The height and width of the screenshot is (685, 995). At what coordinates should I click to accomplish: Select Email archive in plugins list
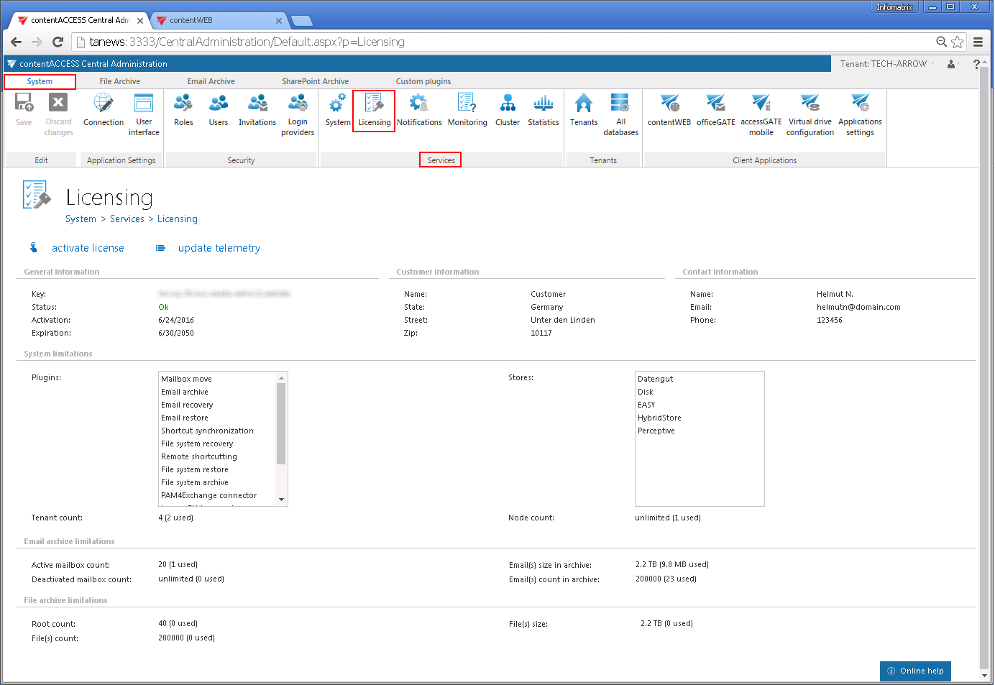pyautogui.click(x=185, y=392)
